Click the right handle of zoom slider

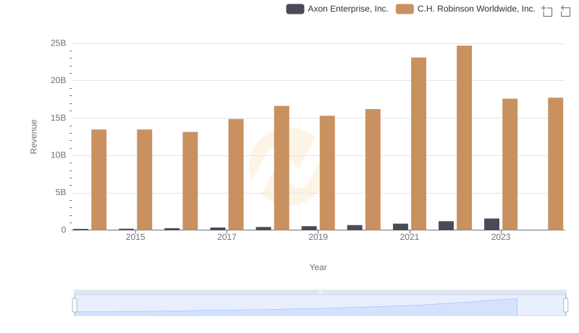pos(565,306)
